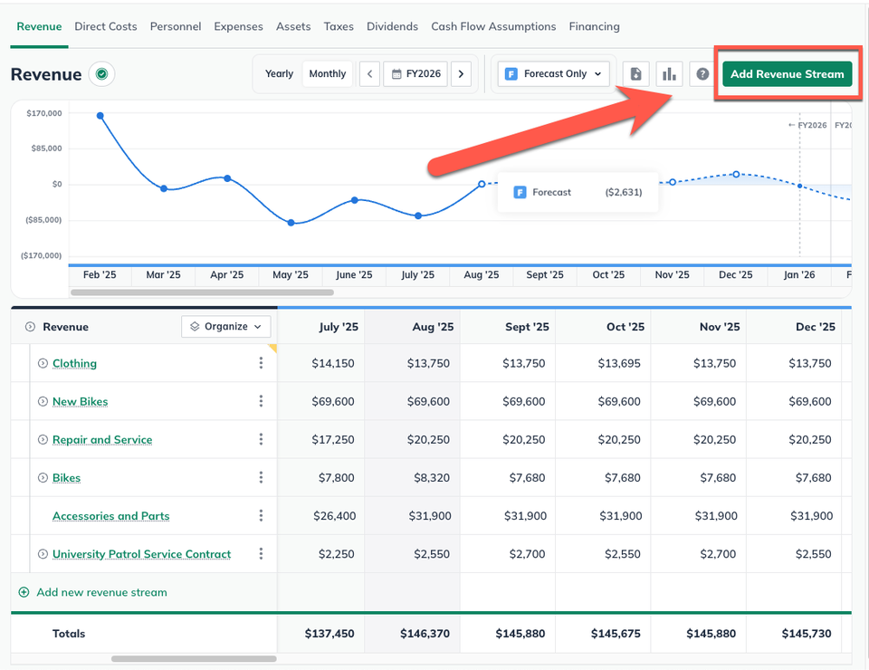Image resolution: width=869 pixels, height=670 pixels.
Task: Open the Bikes row three-dot menu
Action: coord(261,478)
